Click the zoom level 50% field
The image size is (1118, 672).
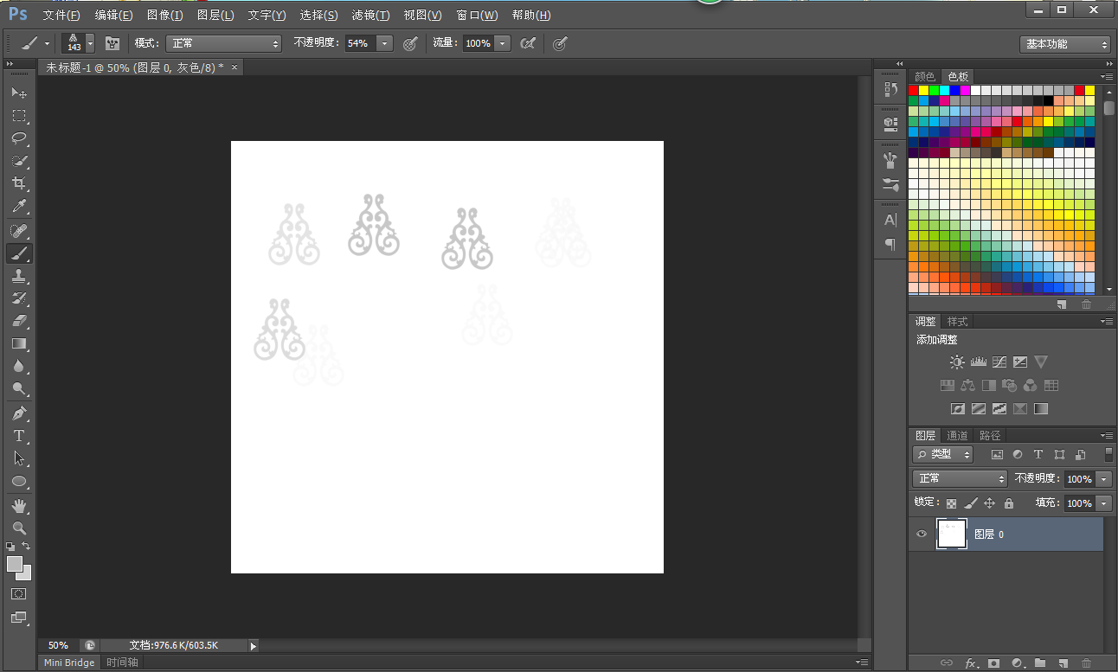[58, 645]
